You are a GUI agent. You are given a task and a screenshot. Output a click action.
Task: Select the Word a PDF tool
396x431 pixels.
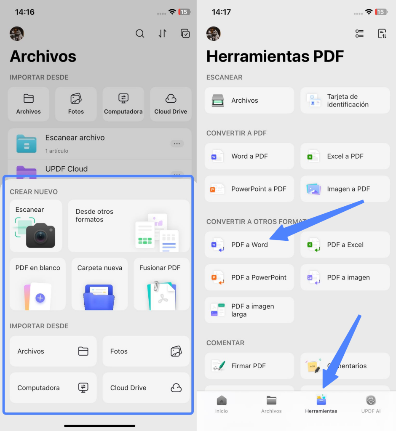(249, 156)
